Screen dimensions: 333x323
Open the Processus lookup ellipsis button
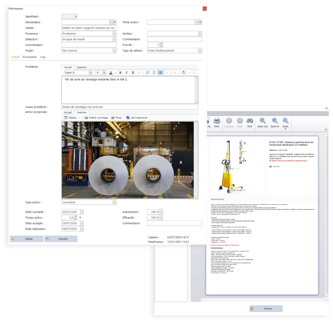pyautogui.click(x=114, y=34)
